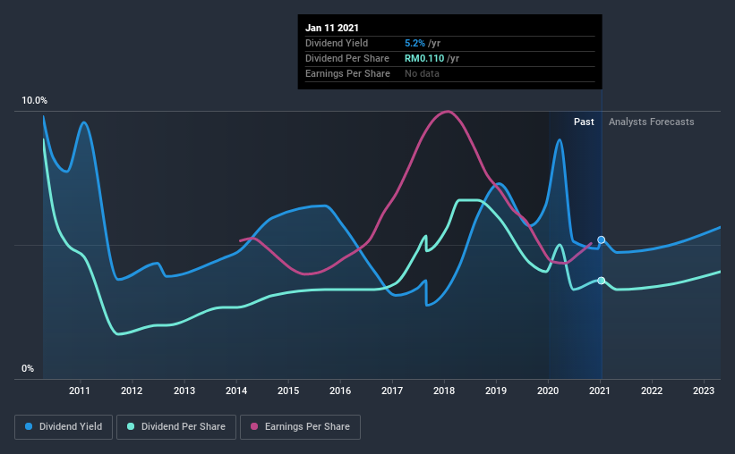Click the pink dot in Earnings Per Share legend
This screenshot has width=735, height=454.
[x=254, y=426]
